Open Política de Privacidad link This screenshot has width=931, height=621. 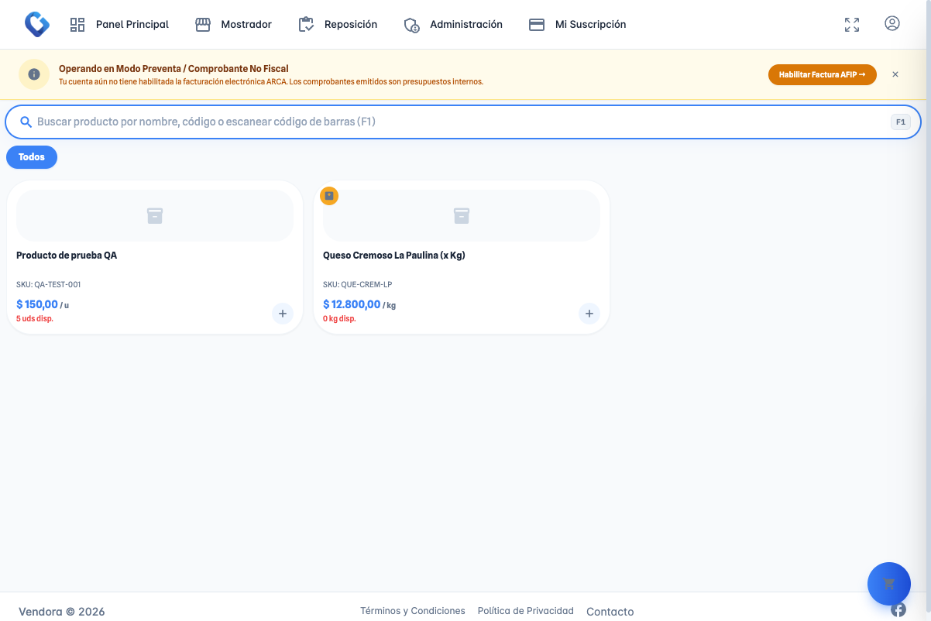(x=526, y=611)
